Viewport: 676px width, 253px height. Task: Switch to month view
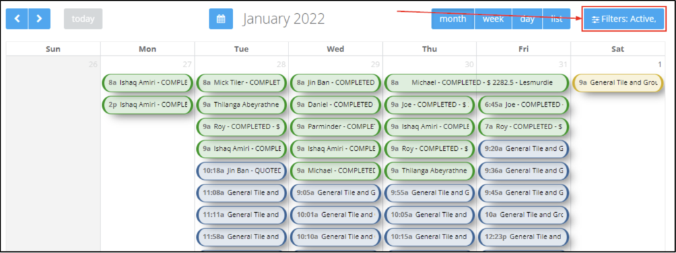point(453,19)
